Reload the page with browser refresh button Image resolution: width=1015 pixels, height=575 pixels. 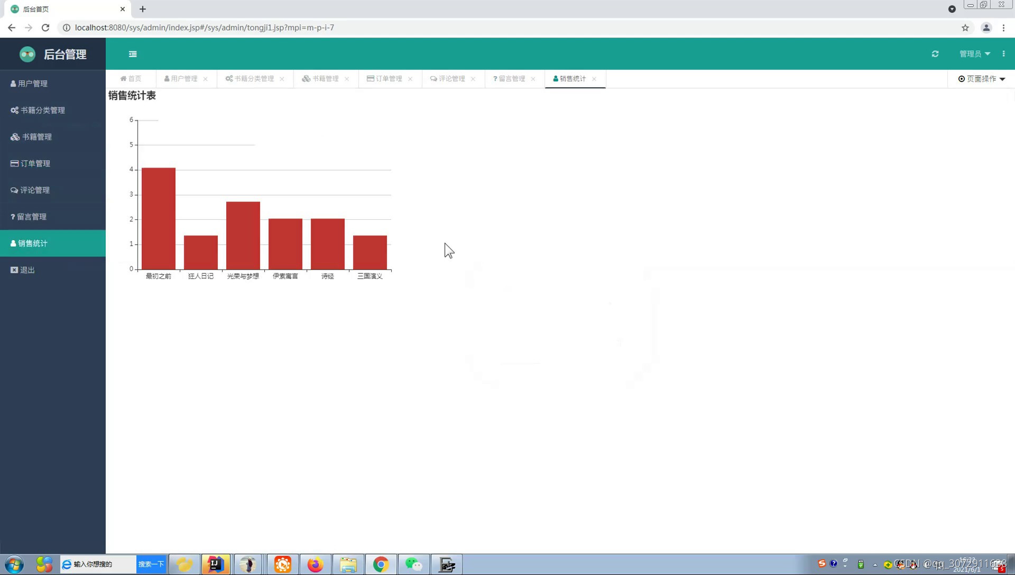point(45,27)
